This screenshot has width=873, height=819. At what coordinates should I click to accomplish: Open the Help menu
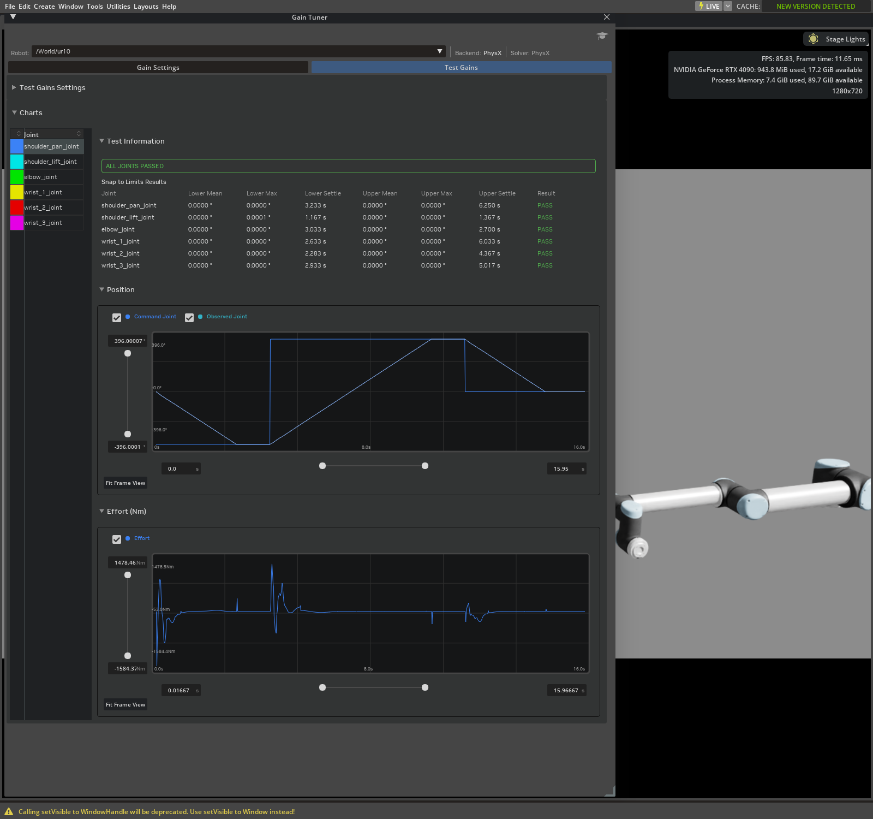coord(169,7)
